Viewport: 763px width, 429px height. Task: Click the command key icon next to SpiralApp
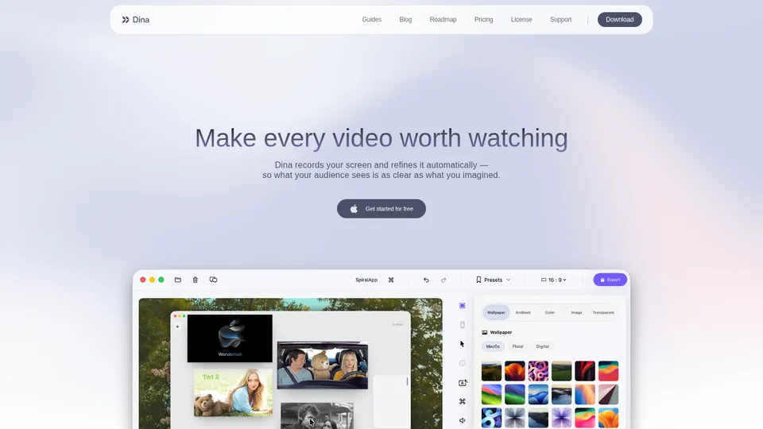tap(391, 280)
